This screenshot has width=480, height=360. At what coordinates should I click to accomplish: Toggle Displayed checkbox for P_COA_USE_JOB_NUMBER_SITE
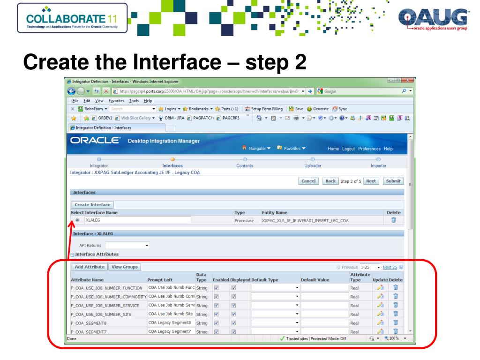tap(233, 314)
